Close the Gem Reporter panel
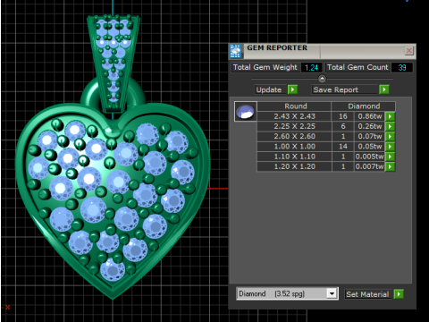The height and width of the screenshot is (322, 429). point(409,51)
